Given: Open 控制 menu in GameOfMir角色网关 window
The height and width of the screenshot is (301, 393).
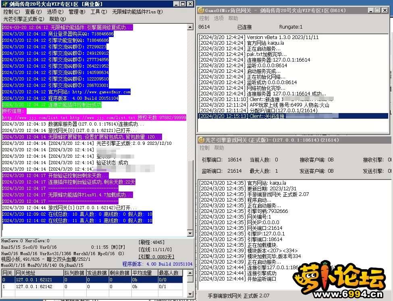Looking at the screenshot, I should click(204, 18).
